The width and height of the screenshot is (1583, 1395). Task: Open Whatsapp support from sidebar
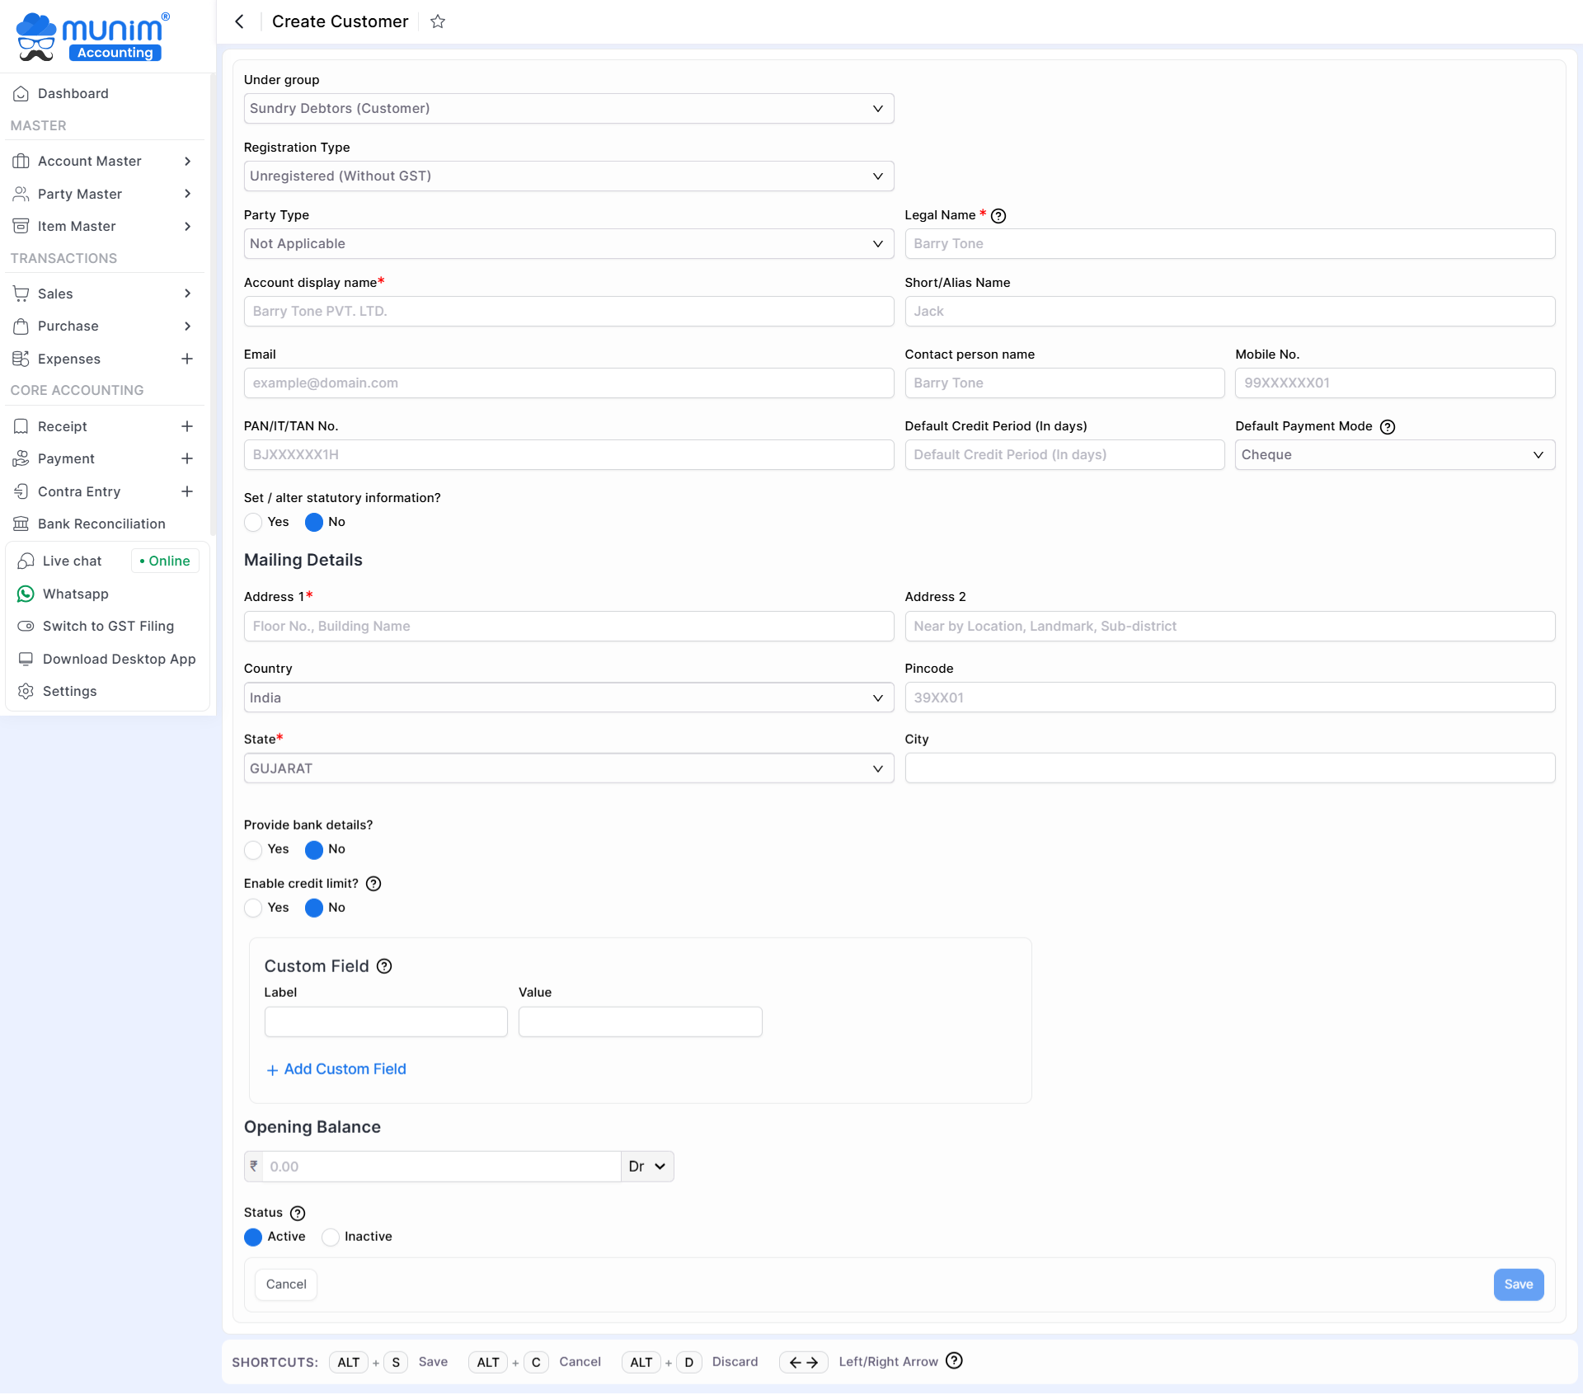coord(75,594)
